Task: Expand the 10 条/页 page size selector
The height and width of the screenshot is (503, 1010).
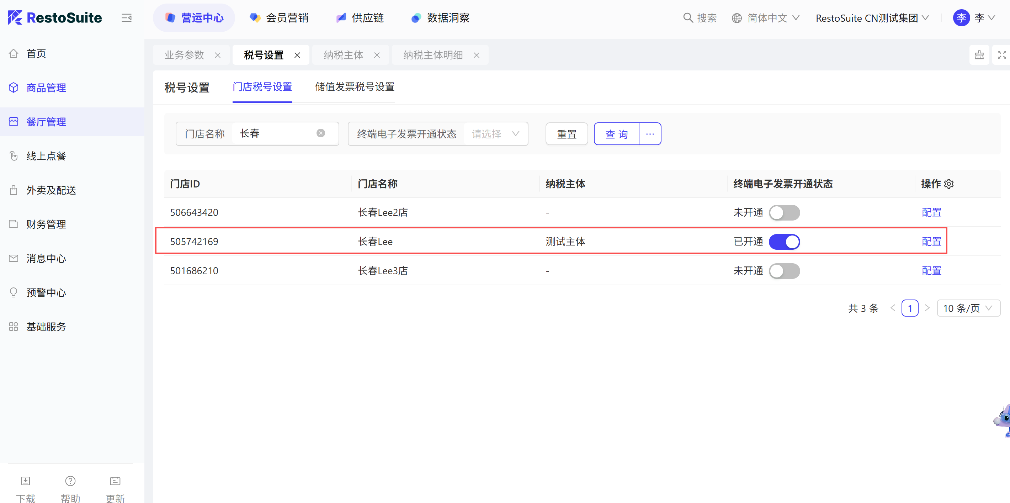Action: pyautogui.click(x=968, y=308)
